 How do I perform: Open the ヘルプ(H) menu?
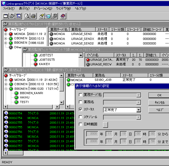[80, 8]
